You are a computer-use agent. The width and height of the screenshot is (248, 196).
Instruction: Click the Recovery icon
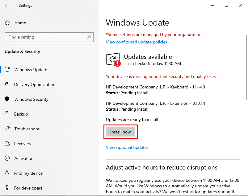point(7,143)
